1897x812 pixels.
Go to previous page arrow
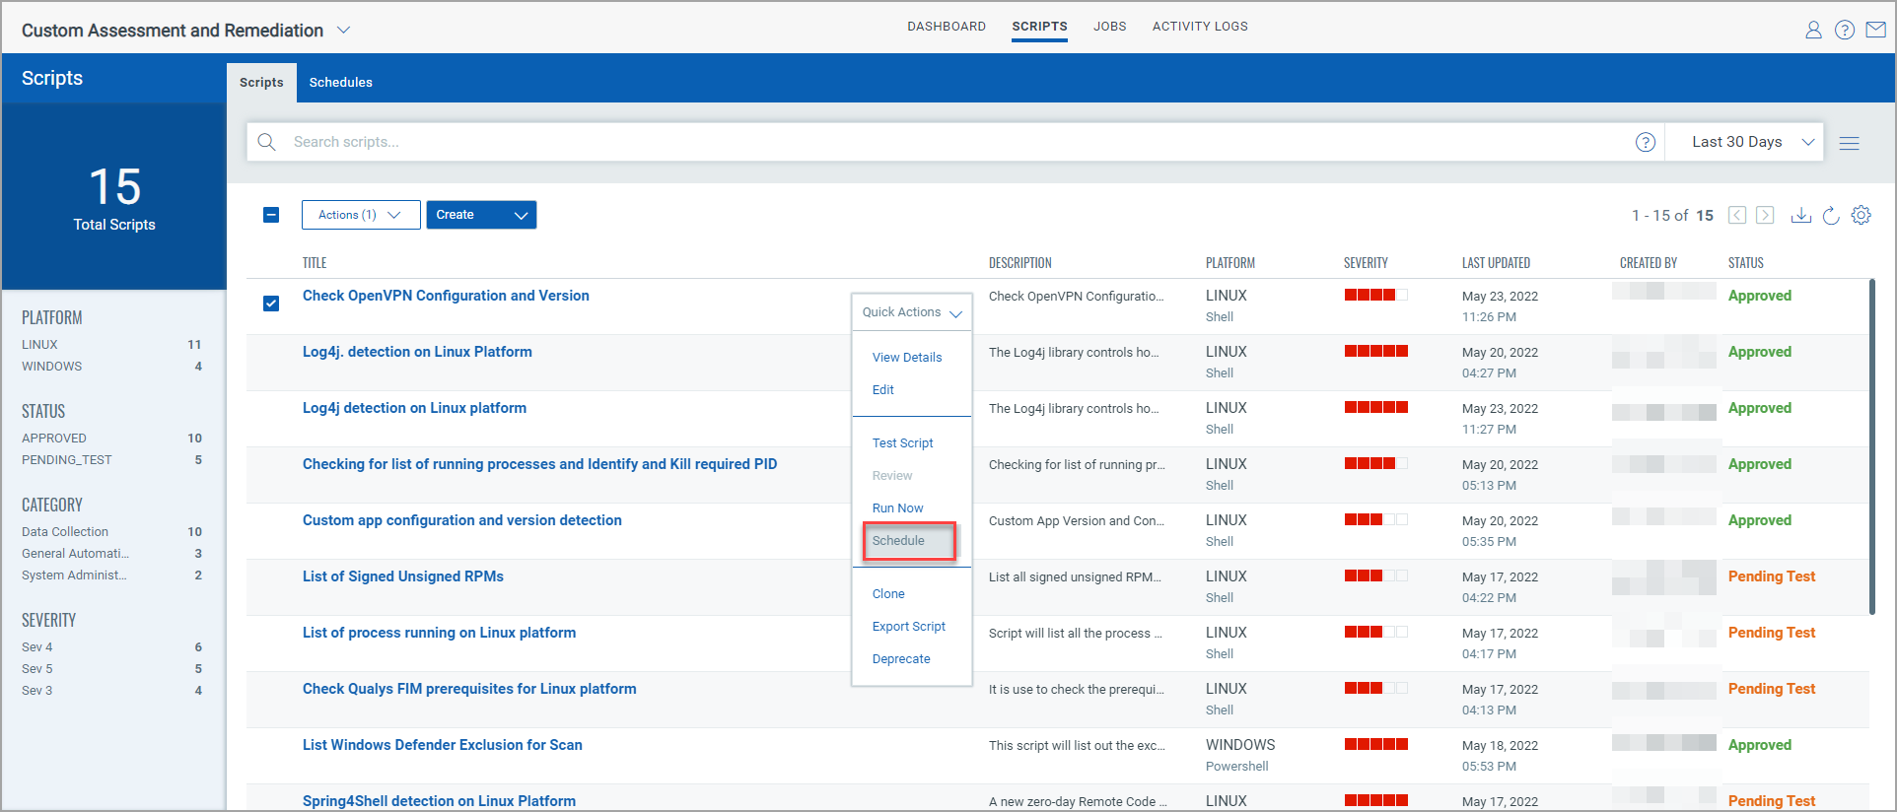1737,215
